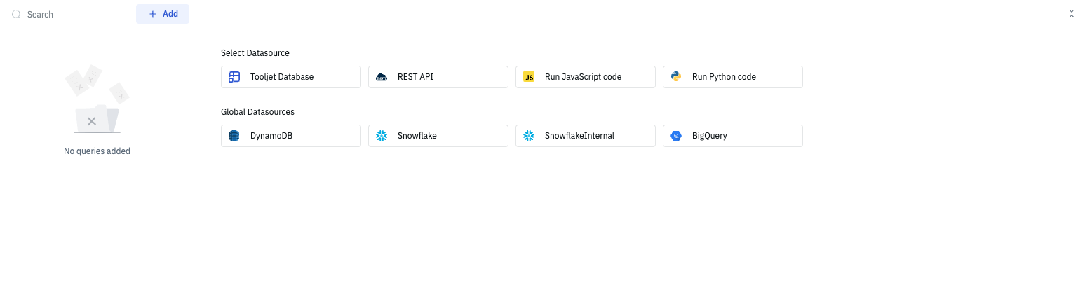Choose REST API as datasource

point(438,77)
